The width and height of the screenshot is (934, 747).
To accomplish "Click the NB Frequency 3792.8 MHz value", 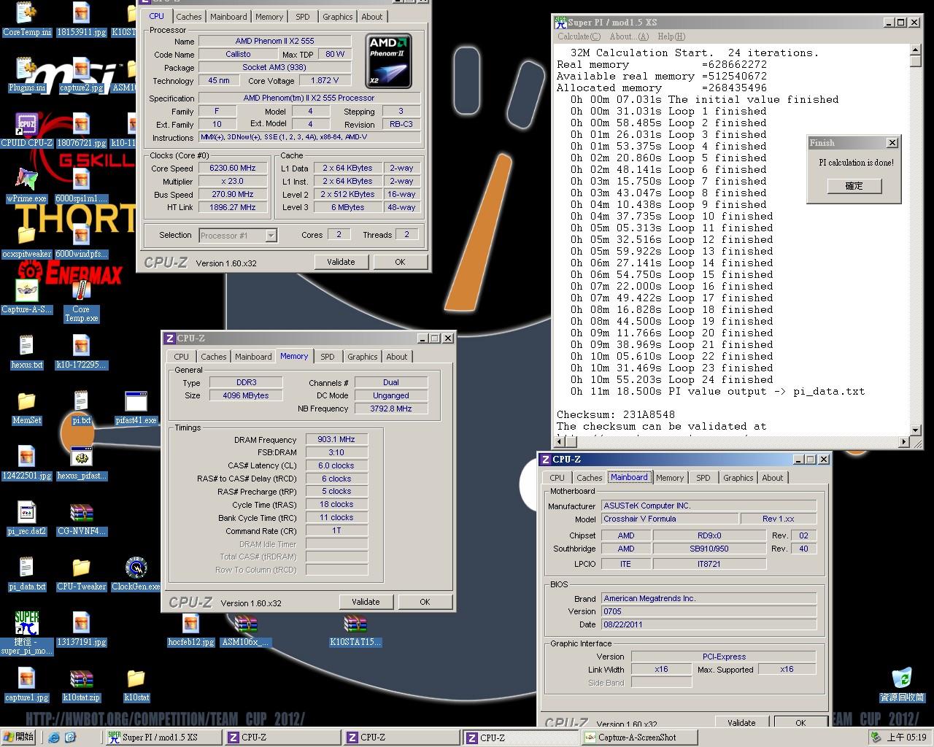I will point(390,409).
